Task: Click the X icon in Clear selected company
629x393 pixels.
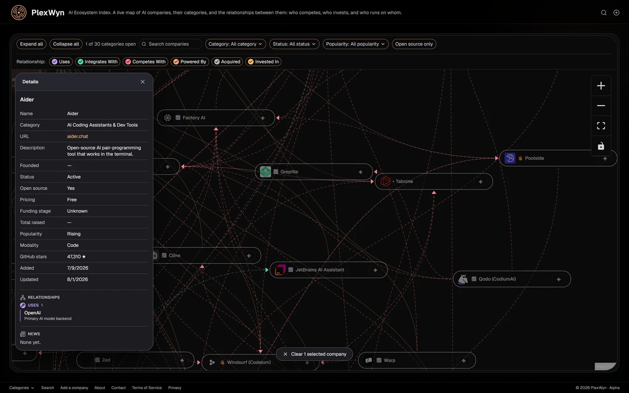Action: point(285,354)
